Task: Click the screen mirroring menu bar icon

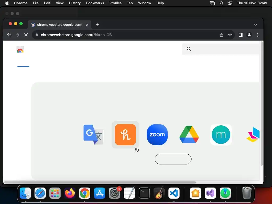Action: 212,3
